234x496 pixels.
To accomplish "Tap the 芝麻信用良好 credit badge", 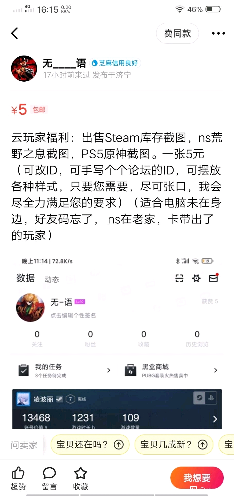I will [115, 63].
